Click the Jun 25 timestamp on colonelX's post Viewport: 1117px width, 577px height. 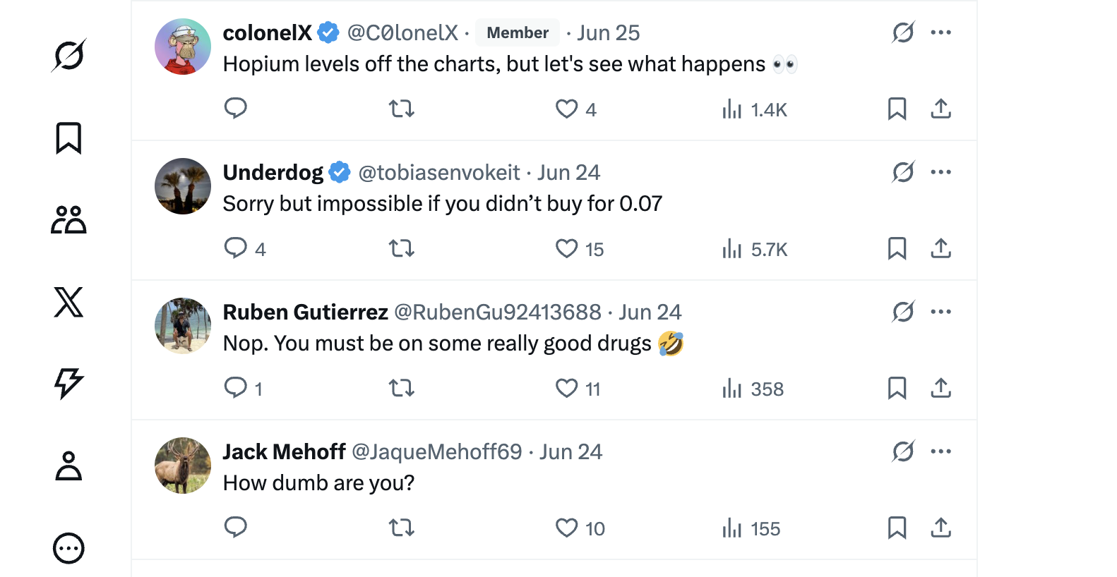[x=608, y=32]
